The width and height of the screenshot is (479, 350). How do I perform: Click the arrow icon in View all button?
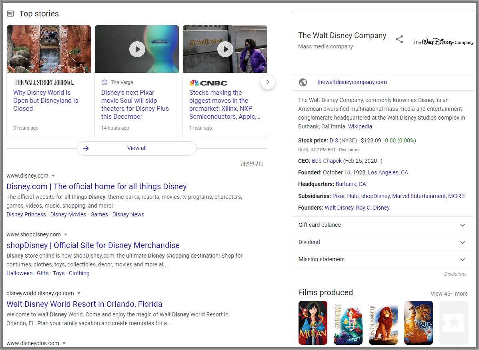[x=86, y=148]
